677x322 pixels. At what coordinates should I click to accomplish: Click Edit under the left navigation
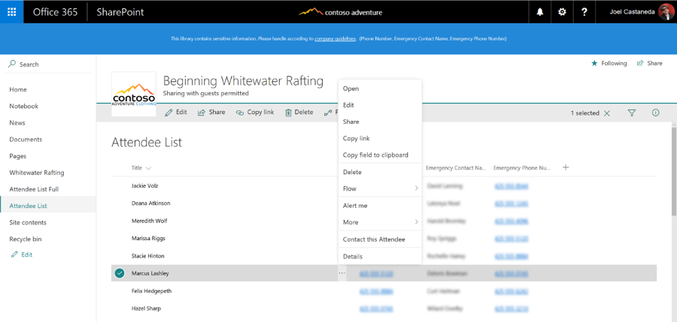22,254
